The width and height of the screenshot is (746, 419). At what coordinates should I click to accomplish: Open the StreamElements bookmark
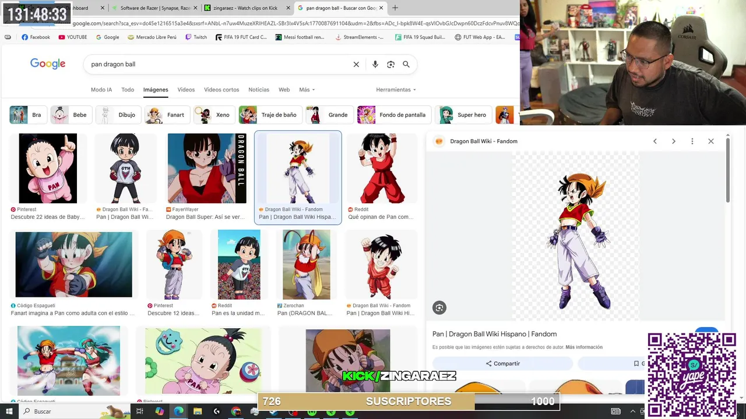360,37
